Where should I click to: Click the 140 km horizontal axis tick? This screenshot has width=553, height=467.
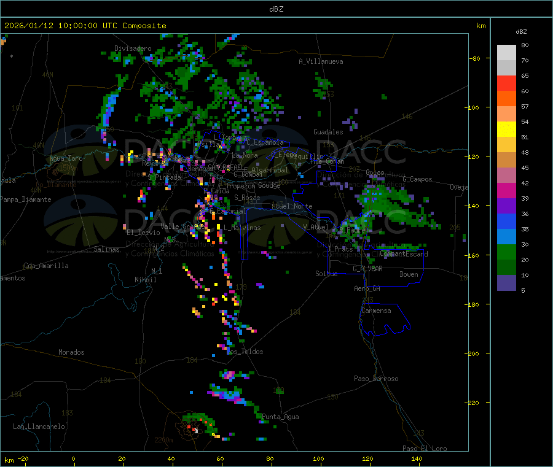[417, 459]
